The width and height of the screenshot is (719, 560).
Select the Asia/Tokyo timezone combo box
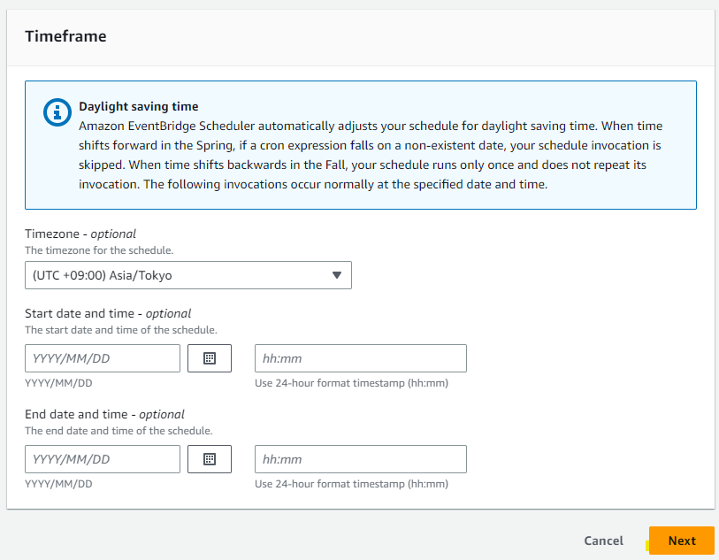[177, 275]
